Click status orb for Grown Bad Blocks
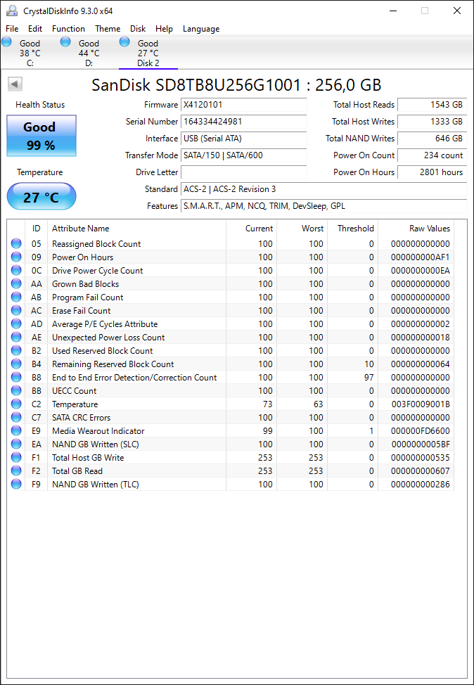 tap(16, 284)
